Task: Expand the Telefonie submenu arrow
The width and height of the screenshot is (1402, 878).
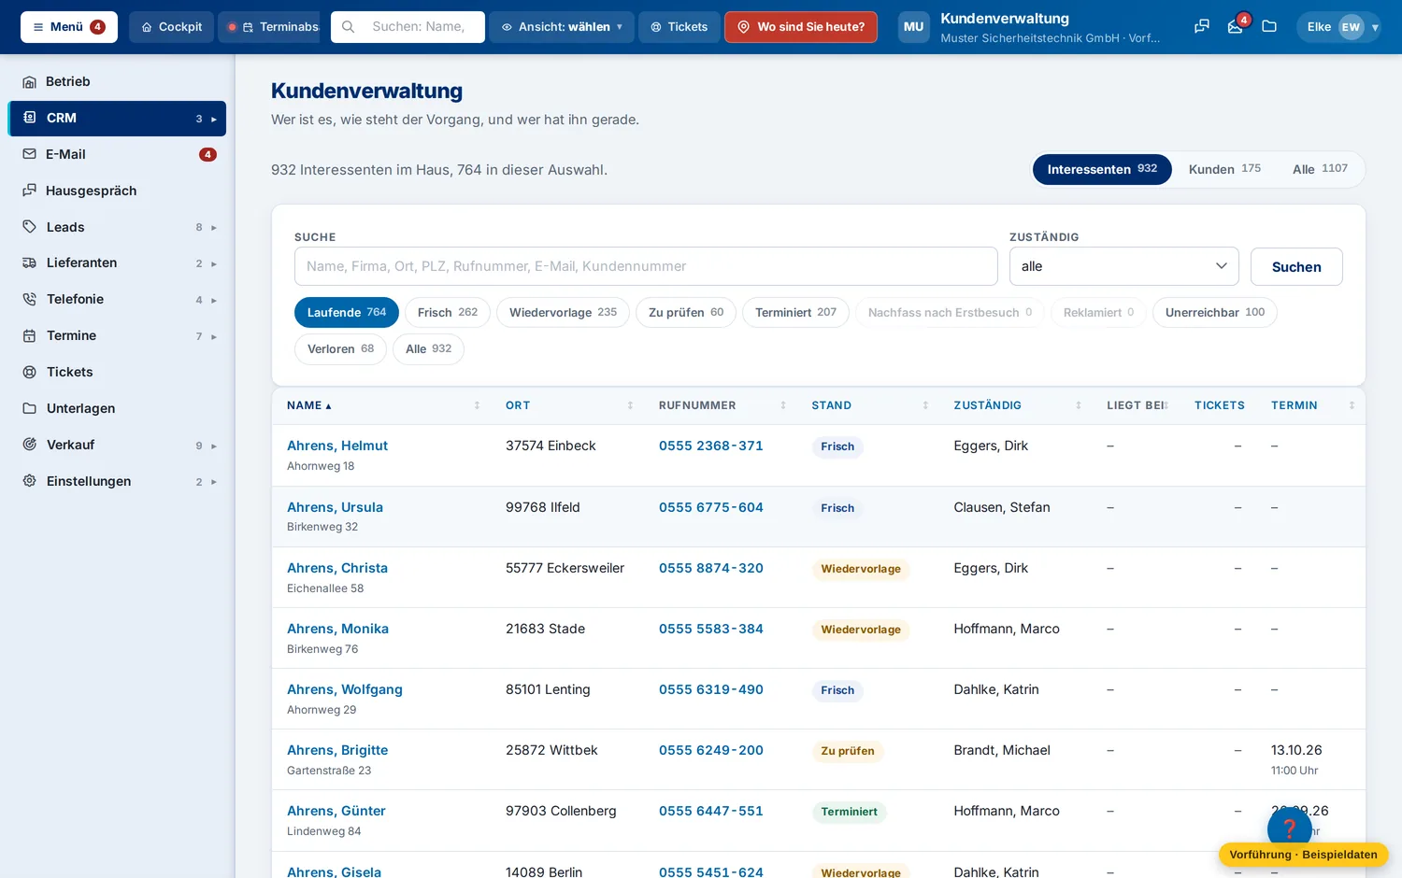Action: tap(213, 300)
